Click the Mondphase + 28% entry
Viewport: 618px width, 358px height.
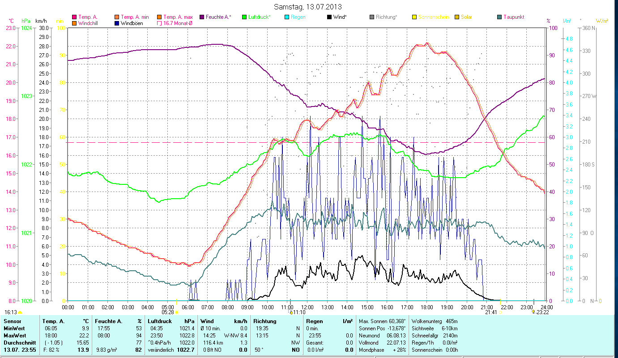383,349
